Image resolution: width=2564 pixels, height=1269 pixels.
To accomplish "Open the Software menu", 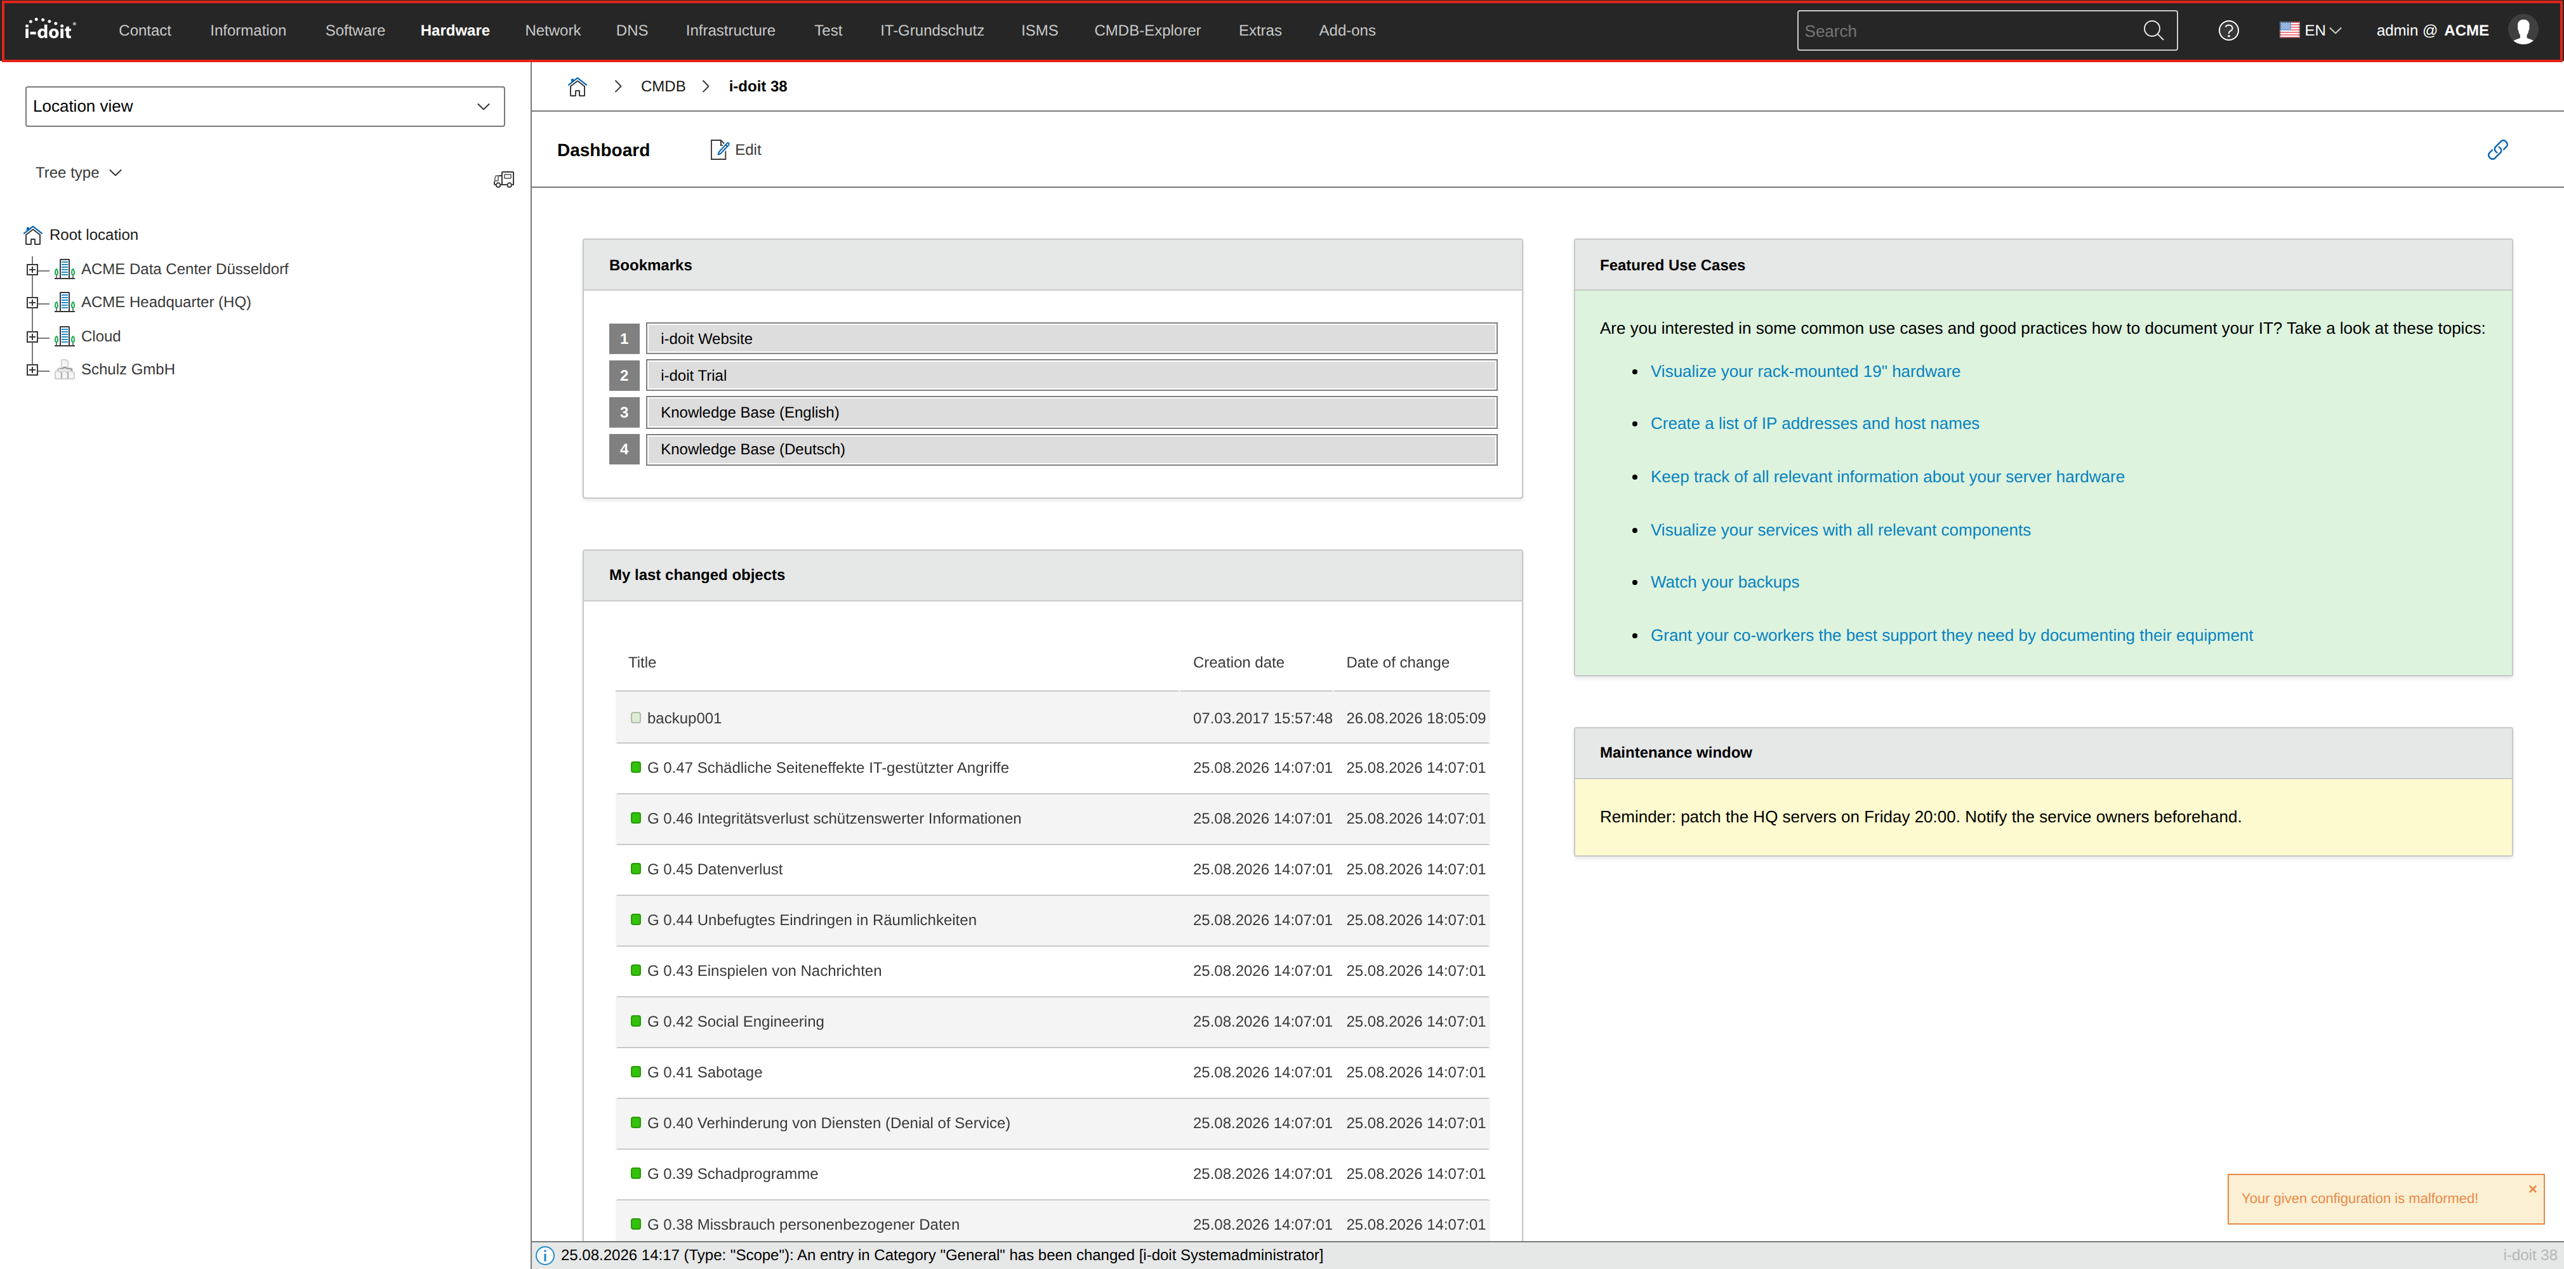I will (x=355, y=30).
